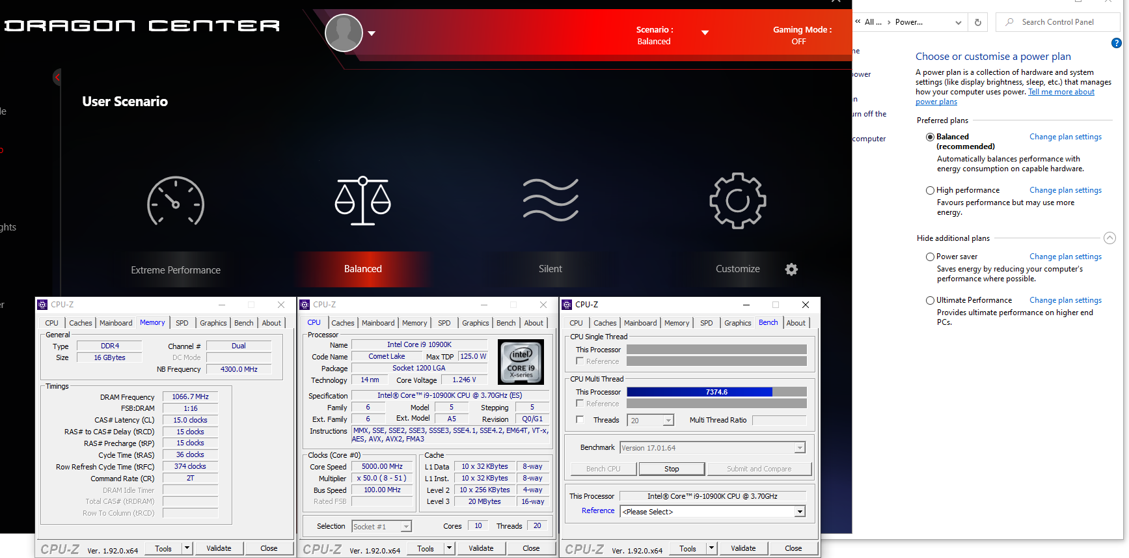The height and width of the screenshot is (558, 1129).
Task: Open the Reference Please Select dropdown
Action: pyautogui.click(x=800, y=512)
